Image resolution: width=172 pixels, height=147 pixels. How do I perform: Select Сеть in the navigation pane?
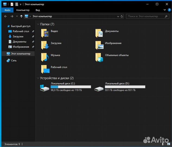[14, 60]
